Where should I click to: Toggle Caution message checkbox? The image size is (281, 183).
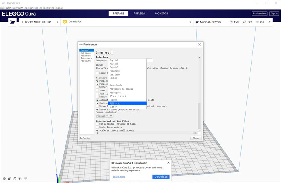pyautogui.click(x=97, y=103)
